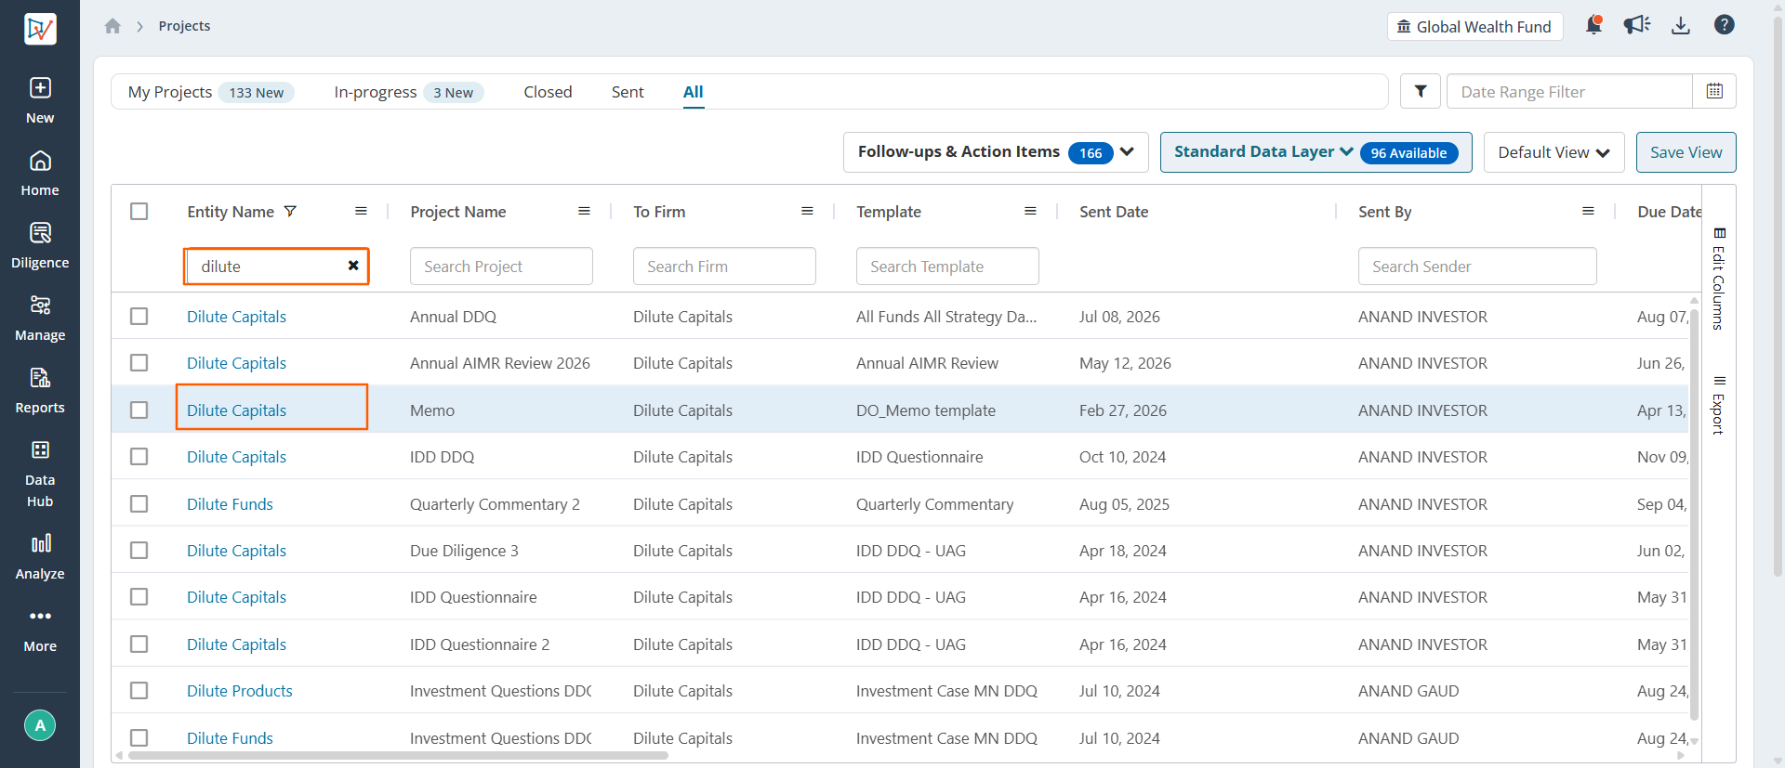Open the To Firm column menu
The image size is (1785, 768).
807,212
